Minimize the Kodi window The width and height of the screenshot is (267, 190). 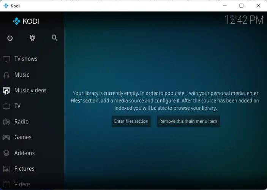[x=225, y=6]
